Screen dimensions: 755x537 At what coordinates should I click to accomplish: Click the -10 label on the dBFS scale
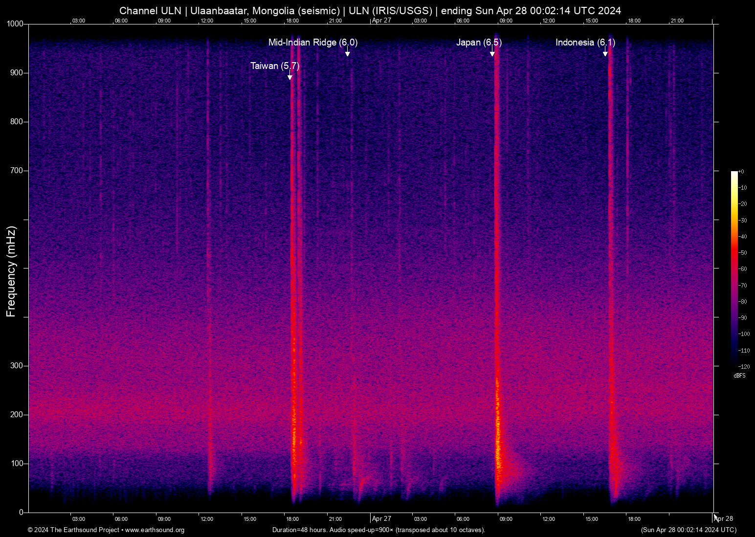click(742, 188)
